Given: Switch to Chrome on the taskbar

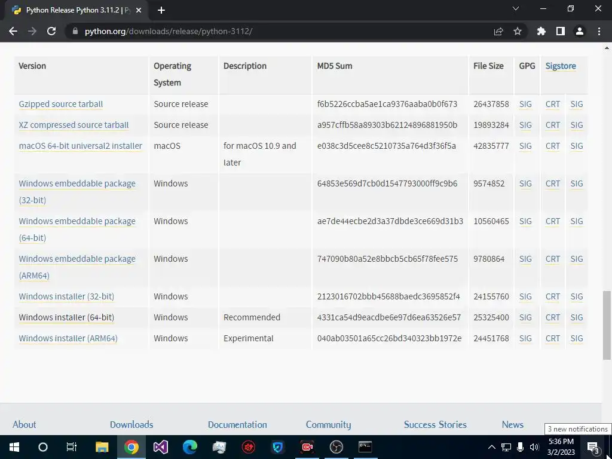Looking at the screenshot, I should coord(131,447).
